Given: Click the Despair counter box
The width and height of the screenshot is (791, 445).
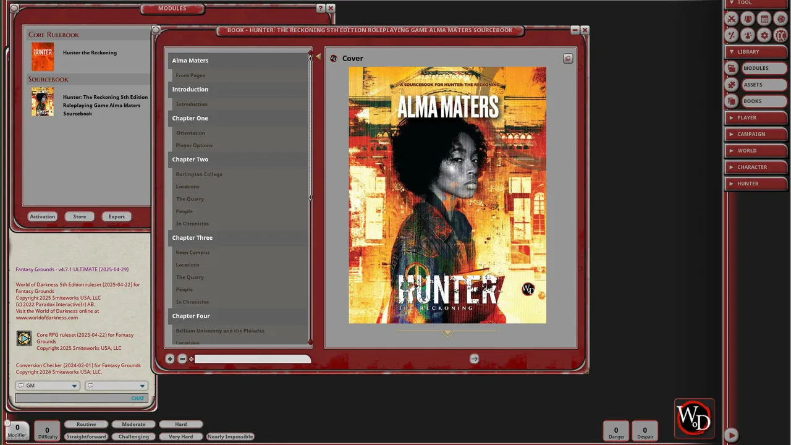Looking at the screenshot, I should click(645, 431).
